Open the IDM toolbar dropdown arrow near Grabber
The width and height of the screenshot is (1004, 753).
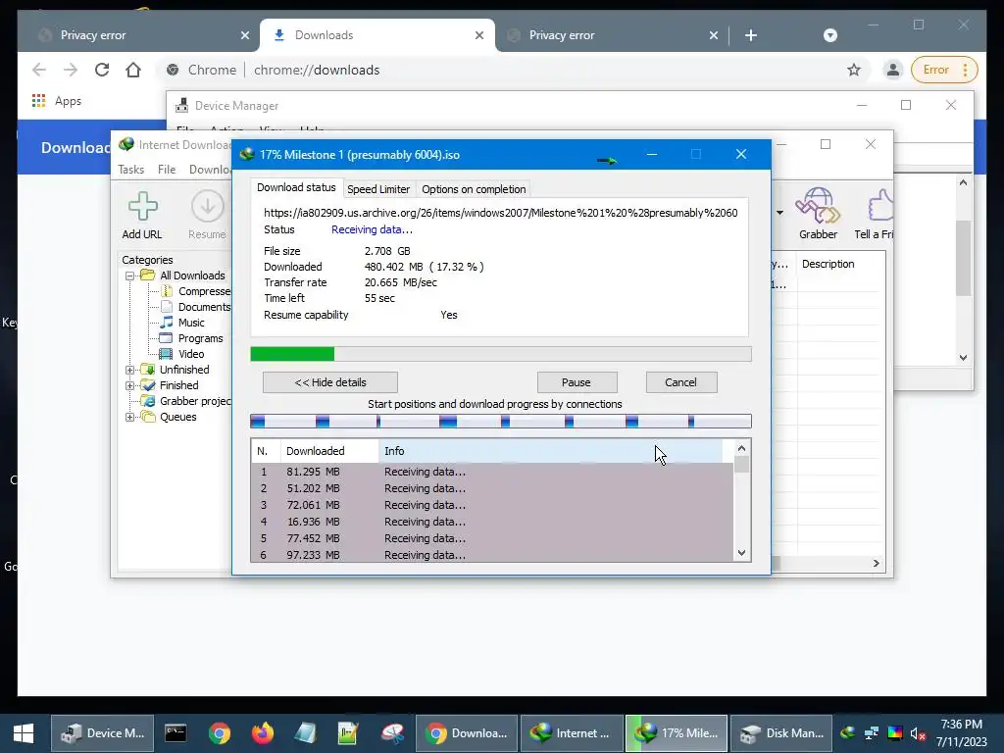[x=779, y=213]
